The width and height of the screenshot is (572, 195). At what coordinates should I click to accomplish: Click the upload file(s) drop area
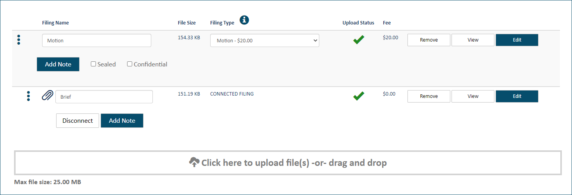click(288, 162)
